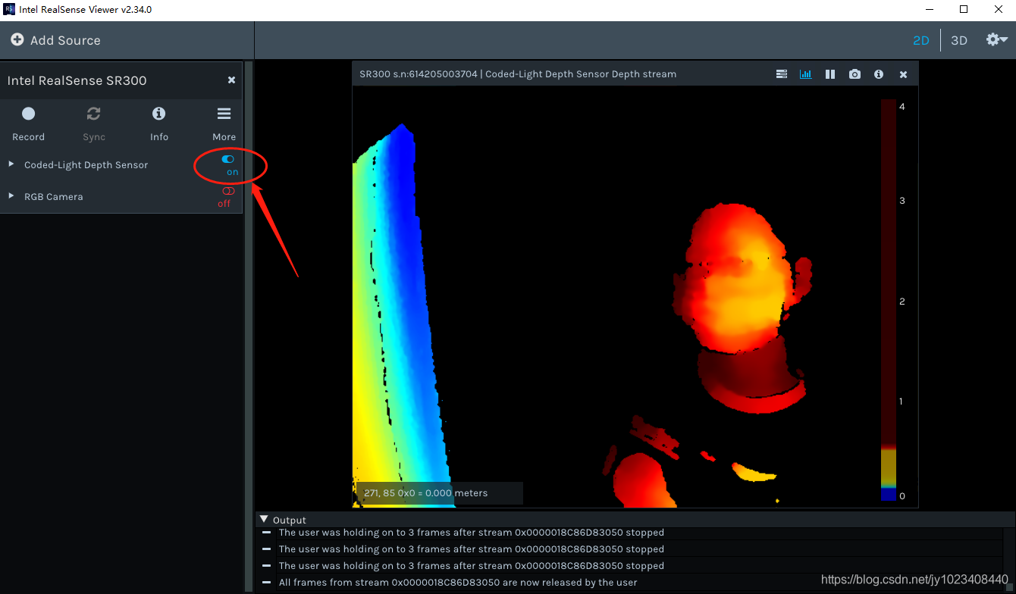Image resolution: width=1016 pixels, height=594 pixels.
Task: Click the Record icon in the sidebar
Action: (28, 113)
